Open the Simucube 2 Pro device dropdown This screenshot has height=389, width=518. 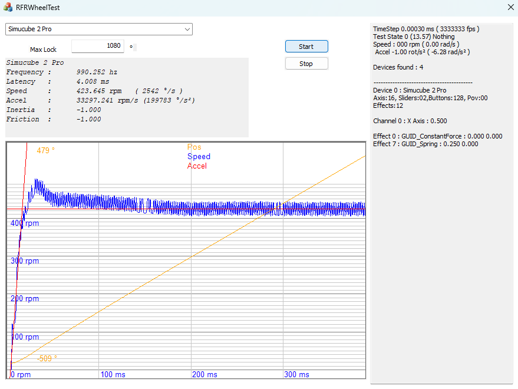point(99,29)
